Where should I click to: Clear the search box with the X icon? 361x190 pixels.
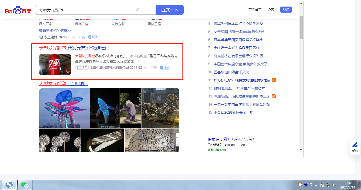pyautogui.click(x=137, y=10)
